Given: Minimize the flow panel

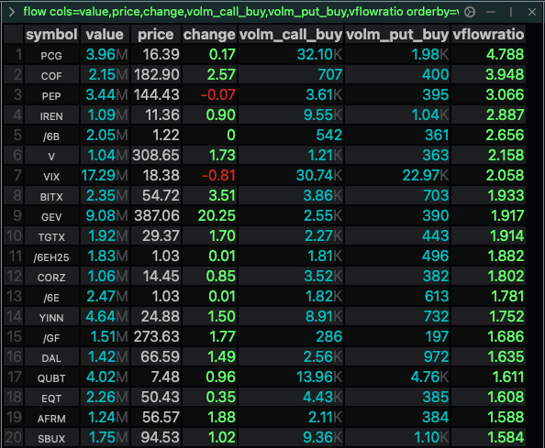Looking at the screenshot, I should pyautogui.click(x=491, y=12).
